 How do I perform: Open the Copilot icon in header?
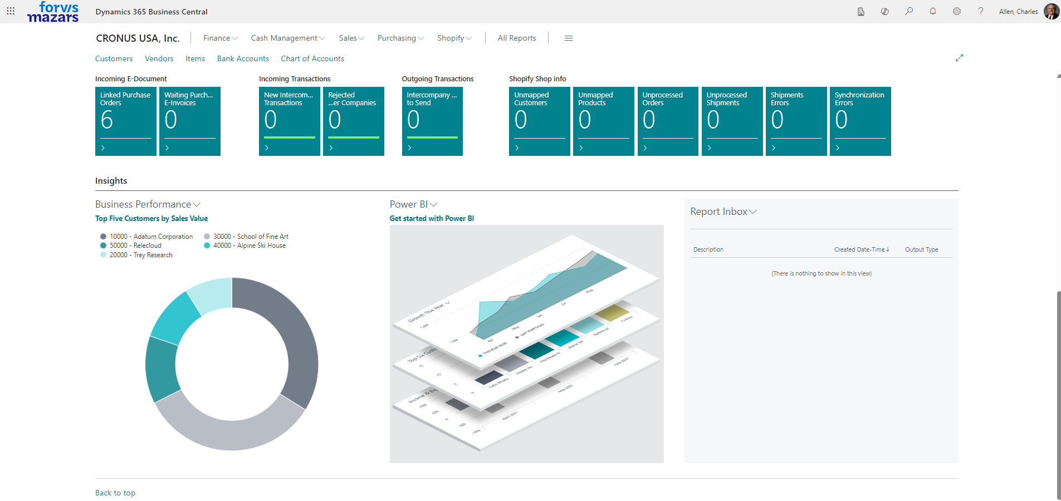(x=884, y=12)
